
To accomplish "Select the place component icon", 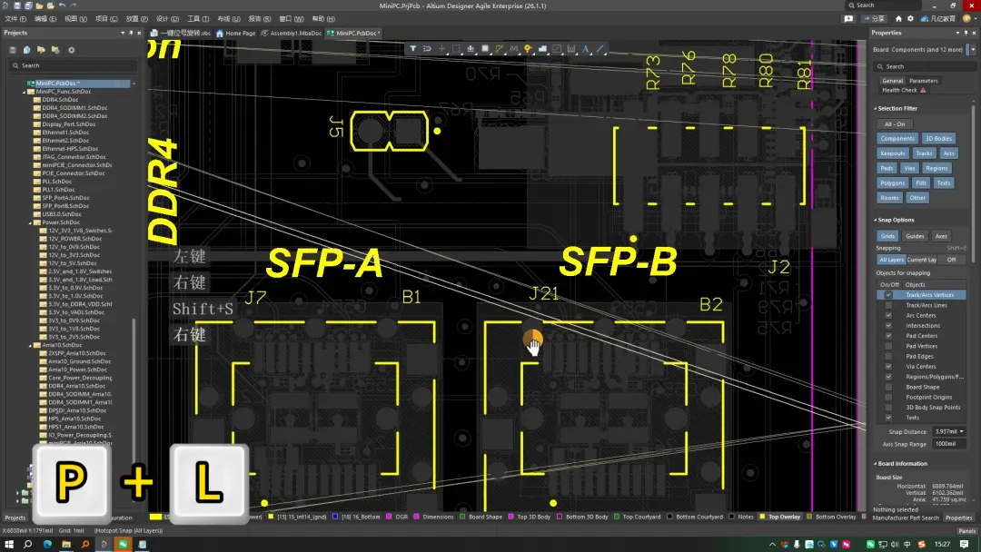I will click(485, 49).
